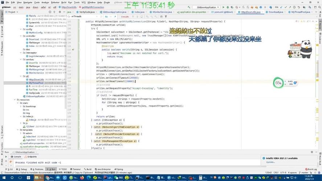The width and height of the screenshot is (322, 181).
Task: Update project with the Git blue arrow icon
Action: coord(281,7)
